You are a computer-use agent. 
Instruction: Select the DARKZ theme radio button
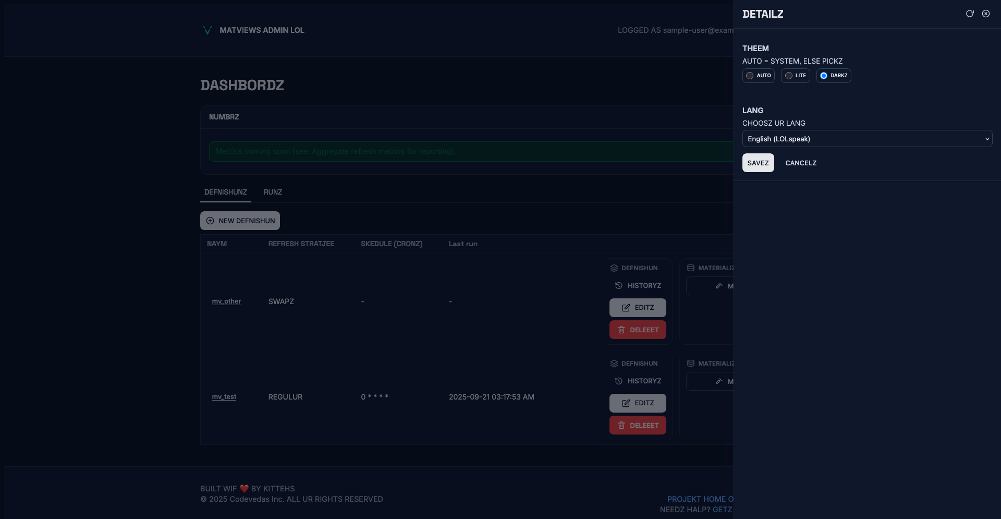(824, 76)
